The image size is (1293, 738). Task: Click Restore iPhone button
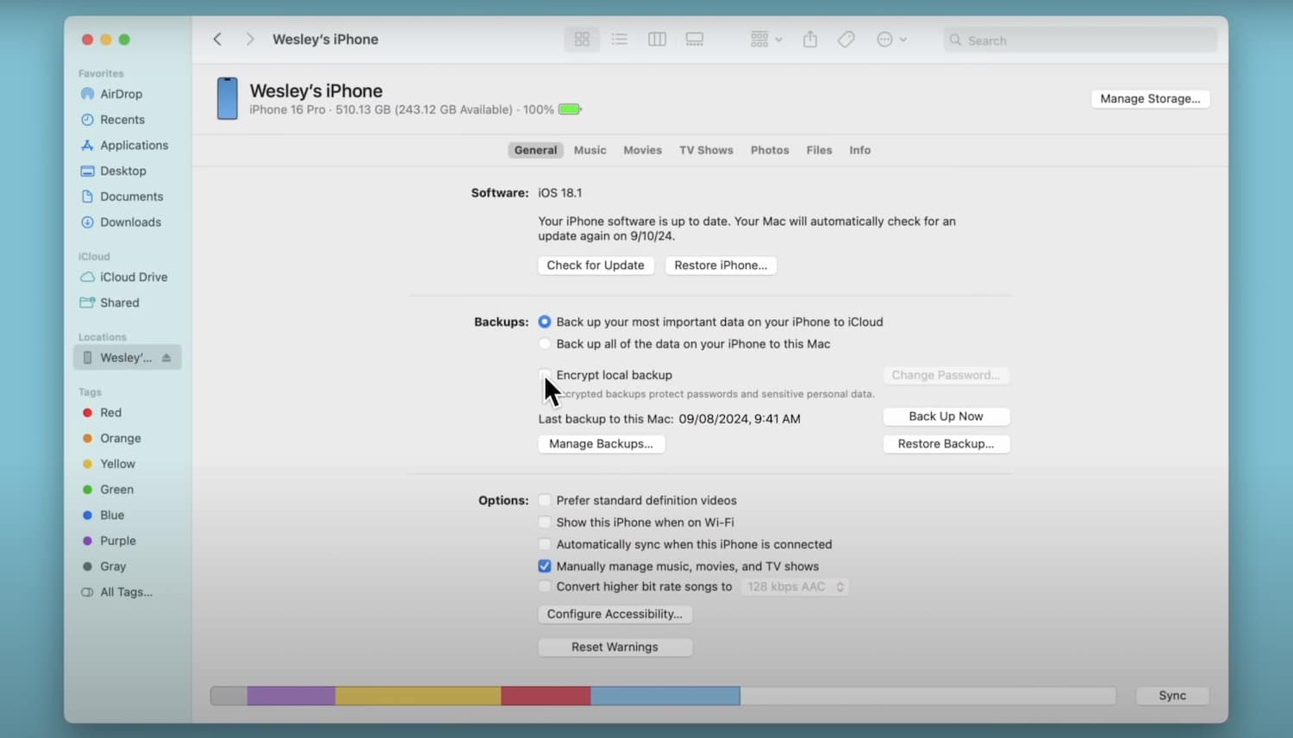[721, 266]
